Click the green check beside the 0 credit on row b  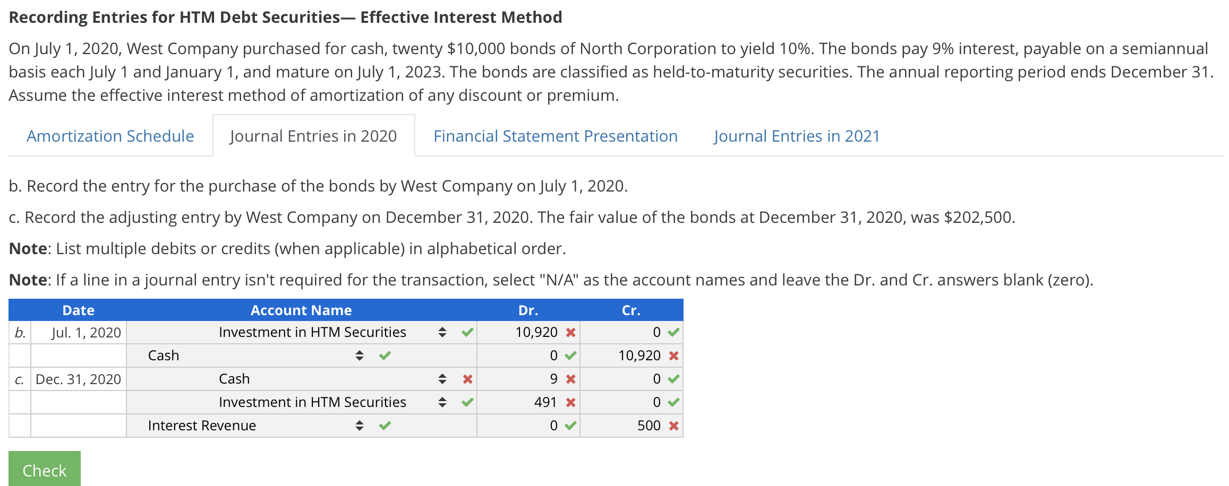(674, 332)
